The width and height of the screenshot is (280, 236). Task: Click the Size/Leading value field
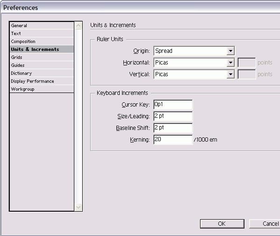coord(173,116)
